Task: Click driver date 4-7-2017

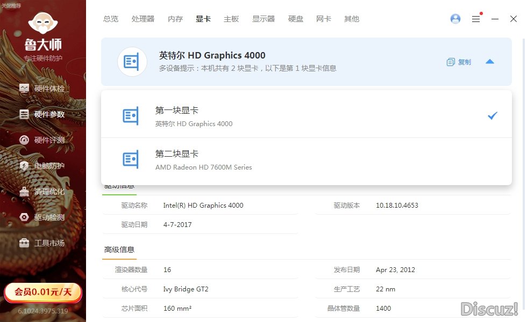Action: [x=177, y=225]
